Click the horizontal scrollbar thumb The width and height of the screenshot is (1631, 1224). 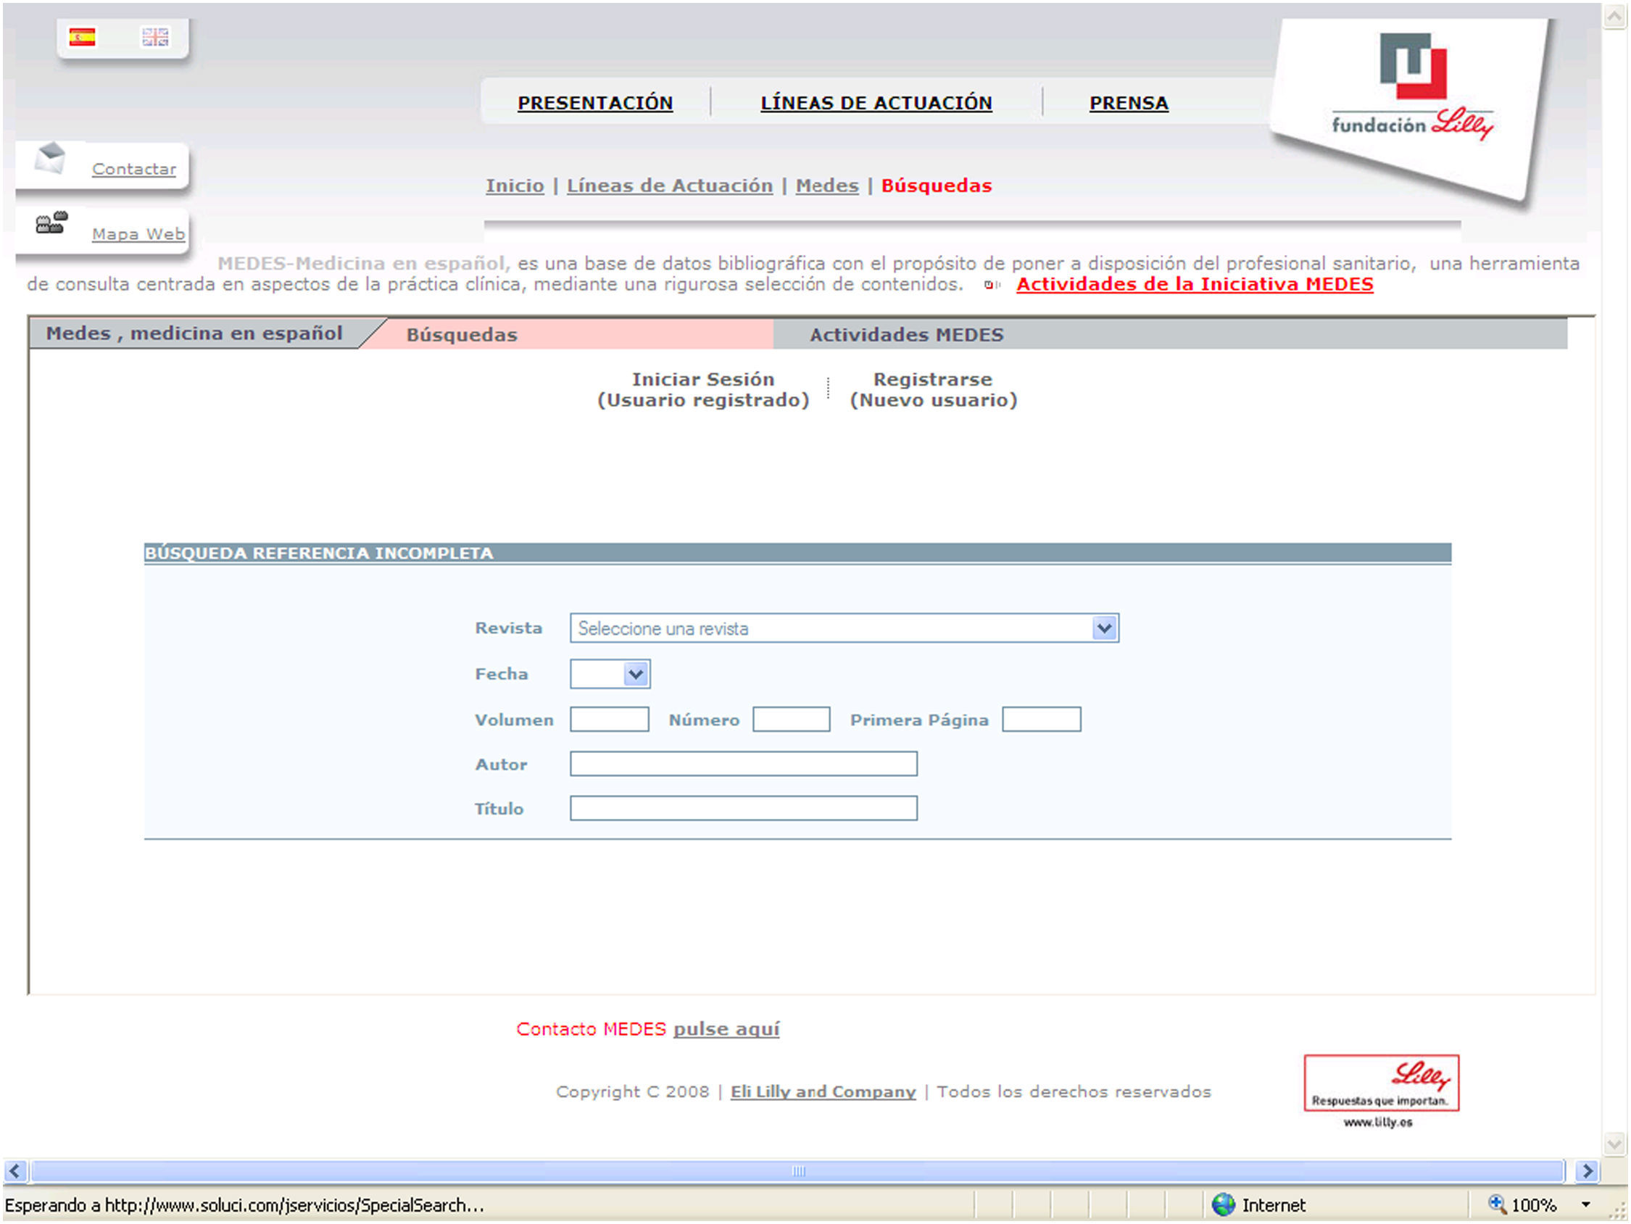[x=798, y=1171]
